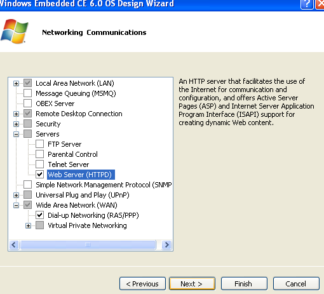Screen dimensions: 324x294
Task: Select Universal Plug and Play (UPnP) item
Action: click(83, 195)
